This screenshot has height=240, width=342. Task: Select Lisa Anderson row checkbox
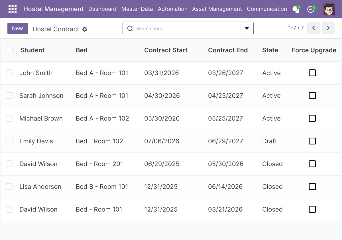9,187
